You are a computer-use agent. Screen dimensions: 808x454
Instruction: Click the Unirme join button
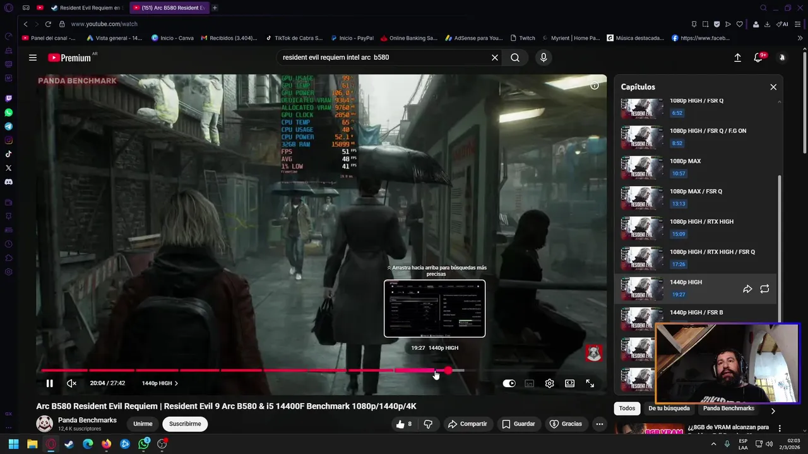point(143,424)
